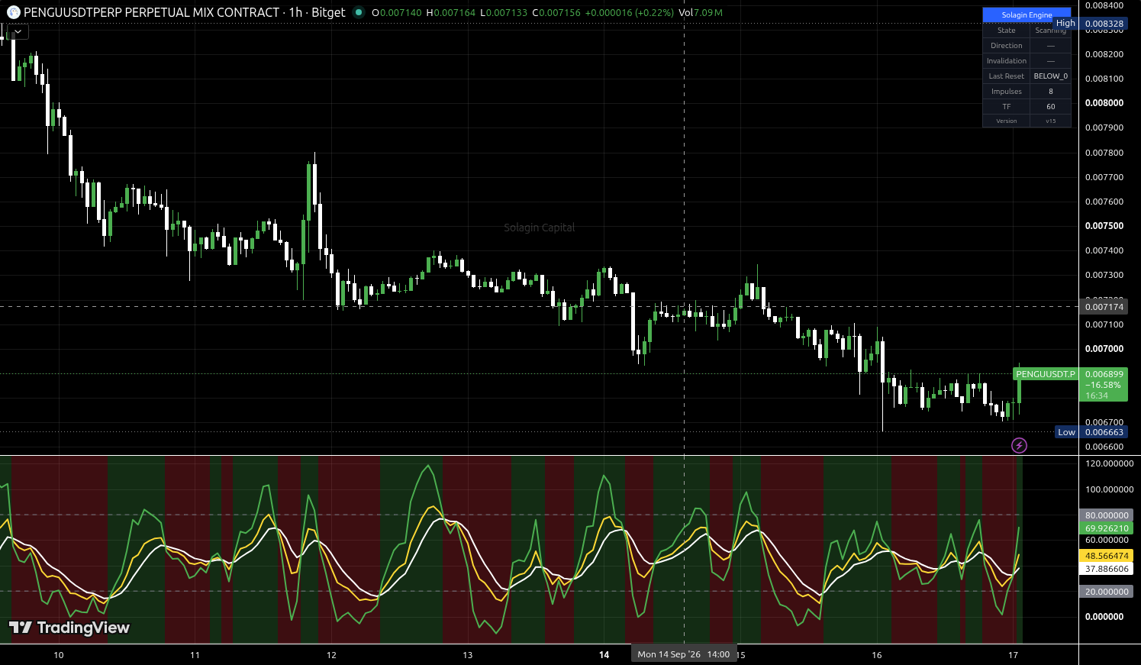Click the BELOW_0 value cell

pyautogui.click(x=1051, y=76)
